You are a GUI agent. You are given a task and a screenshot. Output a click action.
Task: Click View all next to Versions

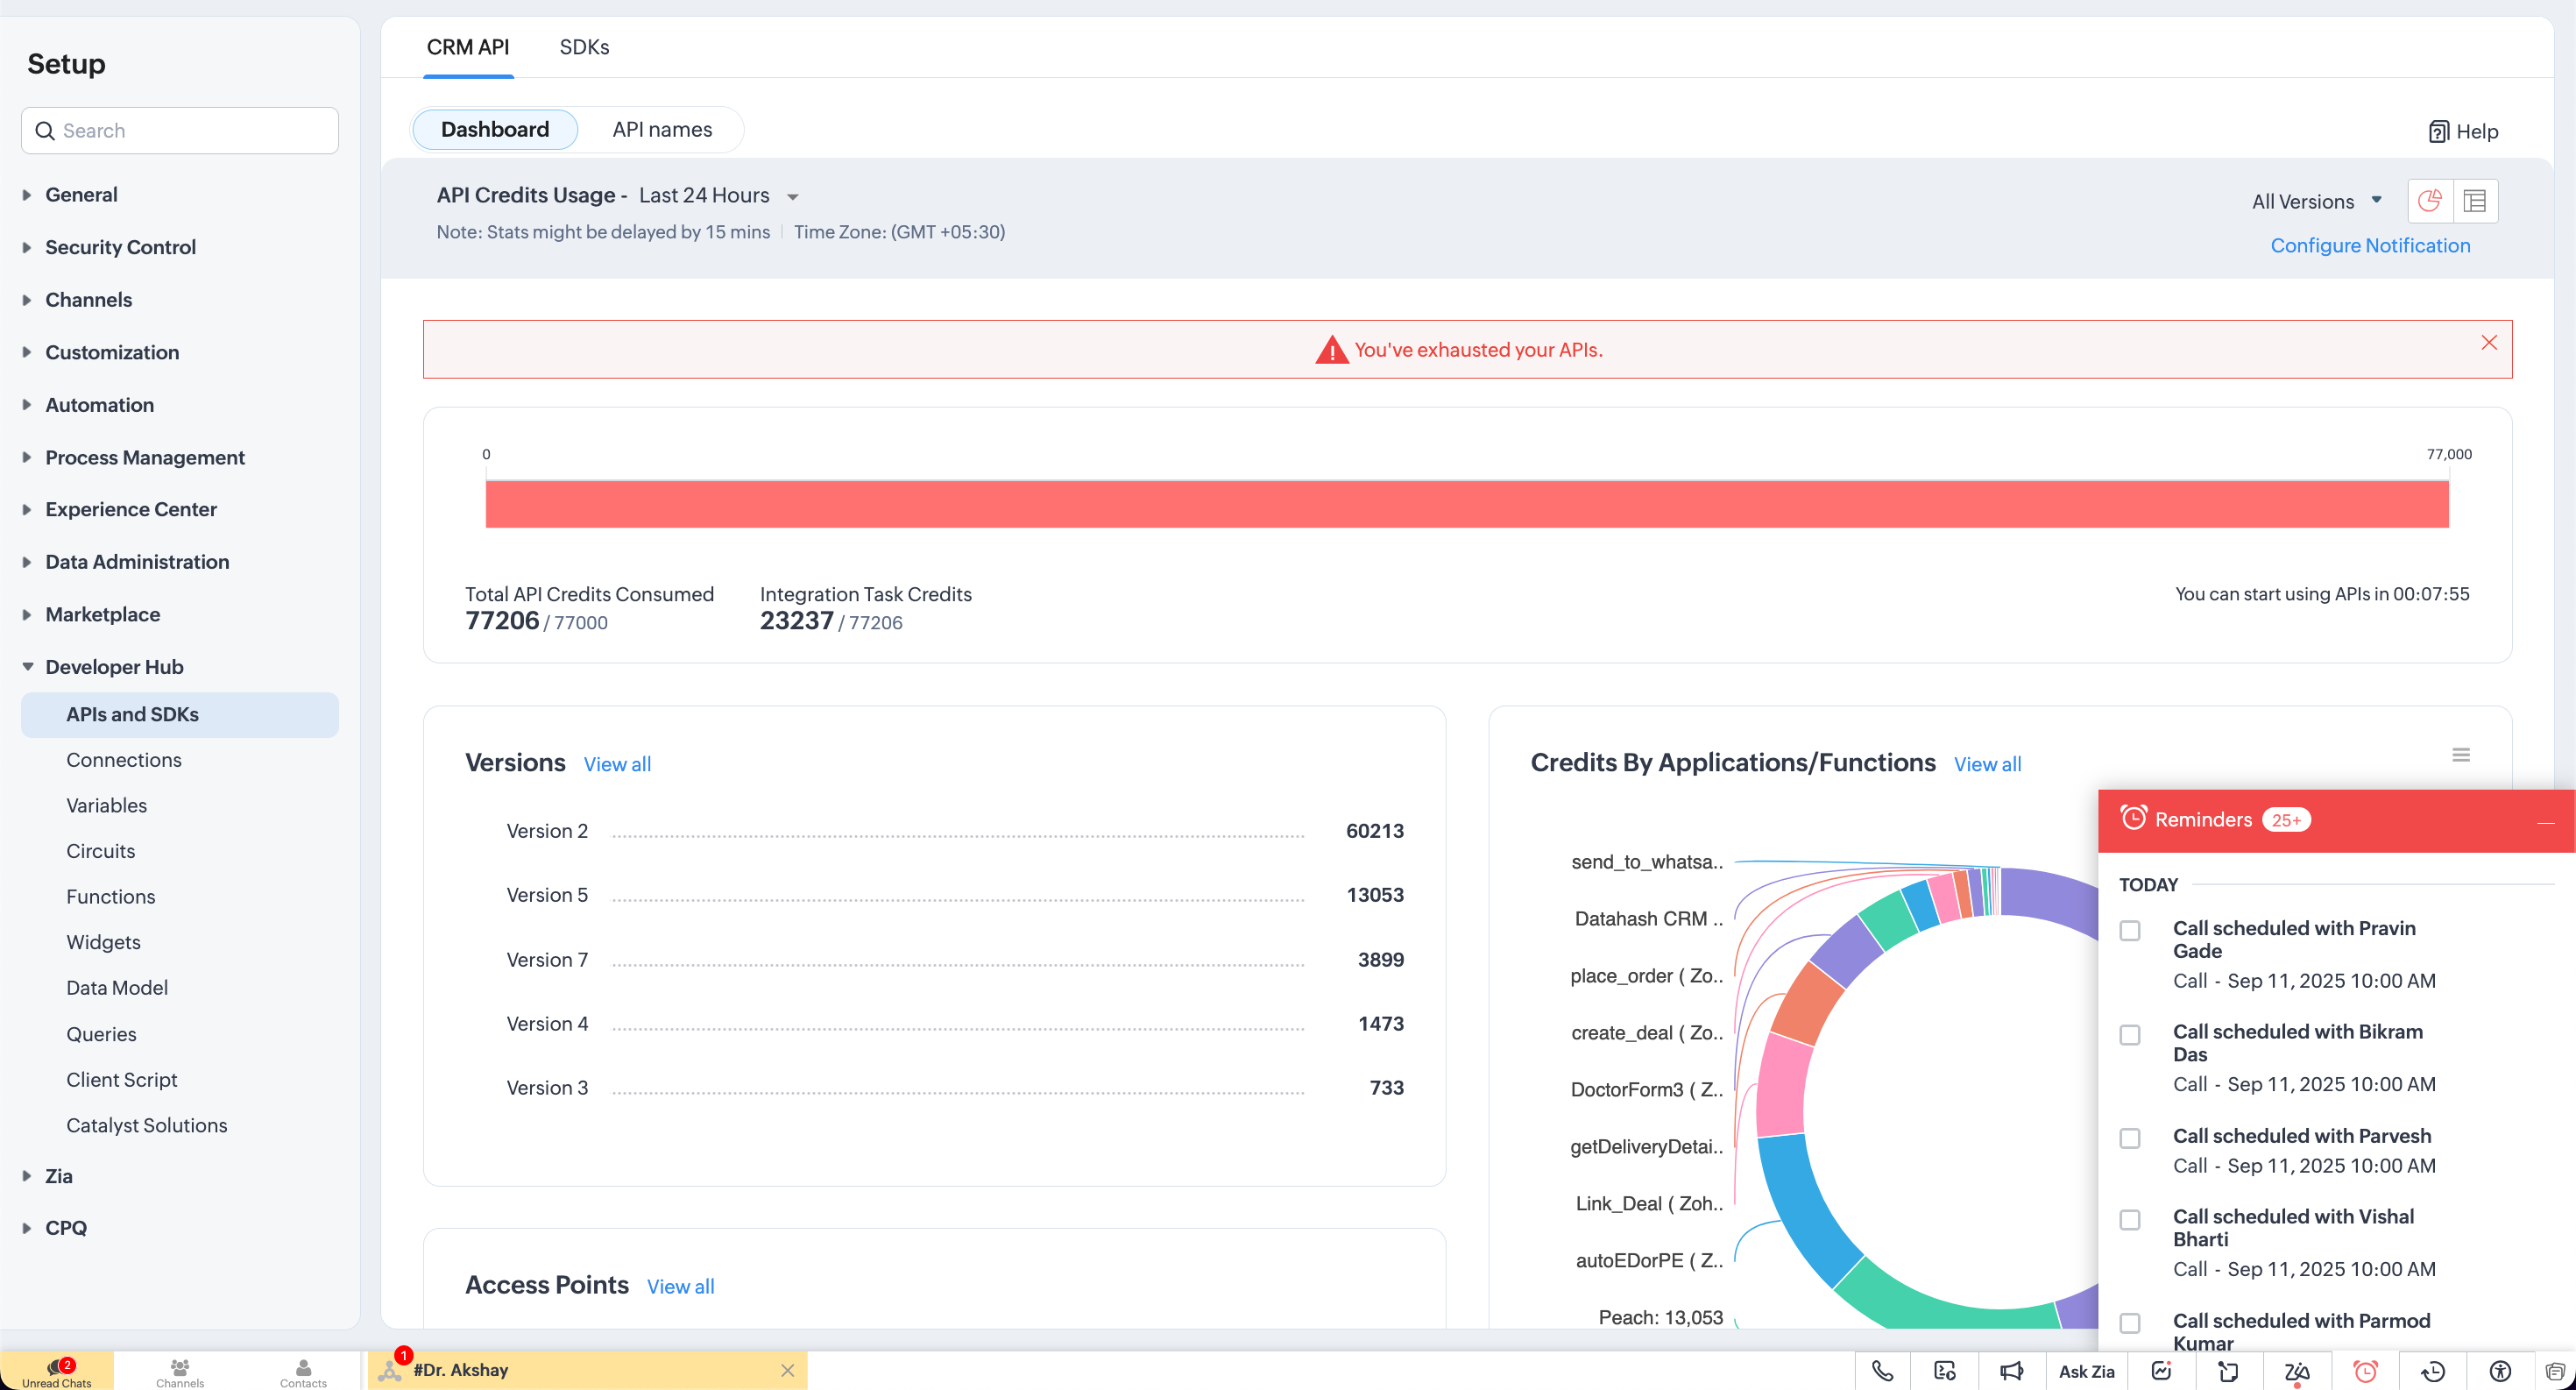coord(617,764)
